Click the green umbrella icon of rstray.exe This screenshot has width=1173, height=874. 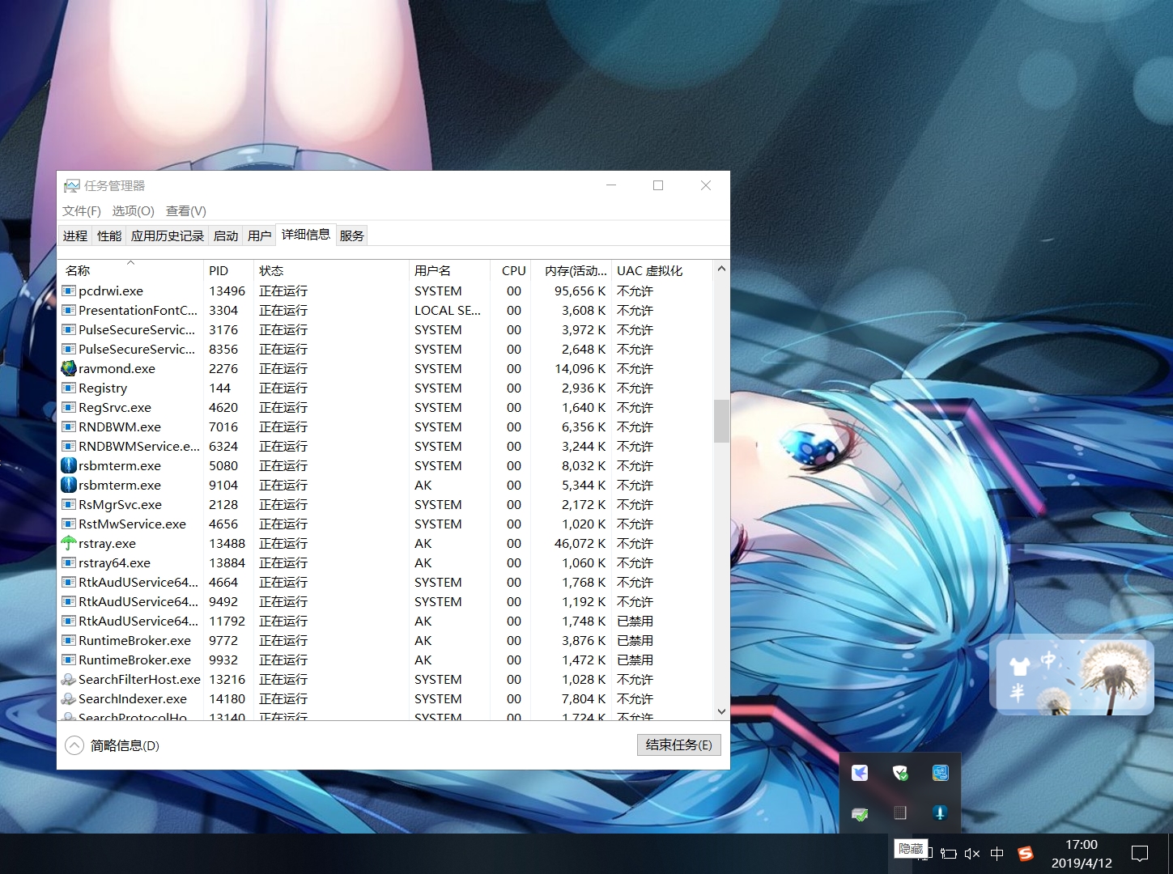point(69,544)
